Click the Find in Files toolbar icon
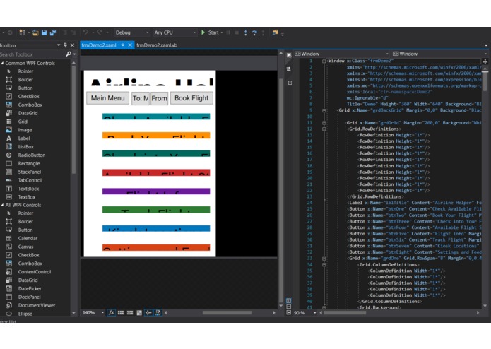The image size is (491, 349). tap(275, 32)
